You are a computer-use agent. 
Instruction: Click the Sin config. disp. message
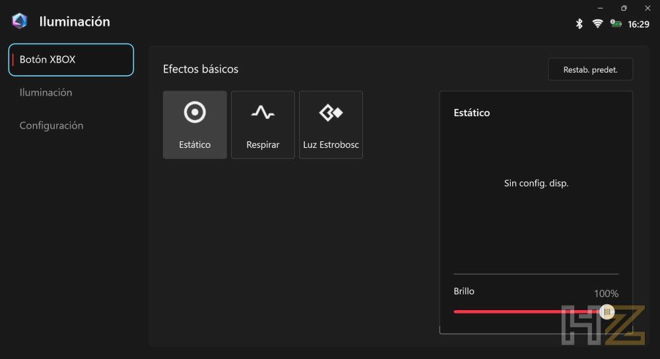click(536, 183)
